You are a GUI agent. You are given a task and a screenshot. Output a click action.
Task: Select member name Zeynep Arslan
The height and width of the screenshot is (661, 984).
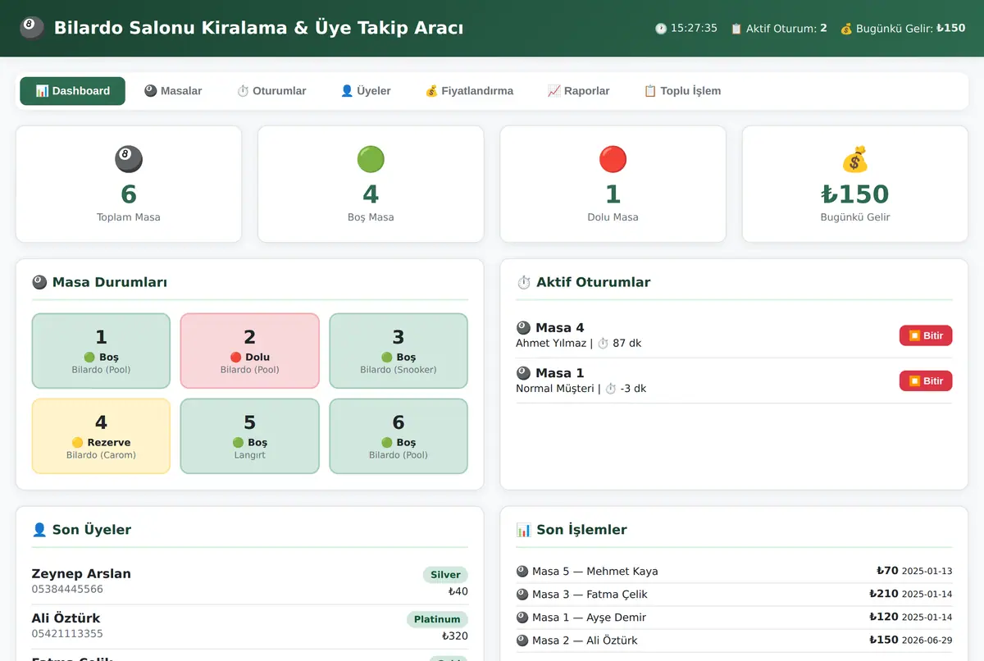[81, 574]
